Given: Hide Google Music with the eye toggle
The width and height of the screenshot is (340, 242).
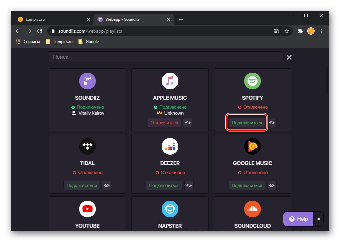Looking at the screenshot, I should coord(272,185).
